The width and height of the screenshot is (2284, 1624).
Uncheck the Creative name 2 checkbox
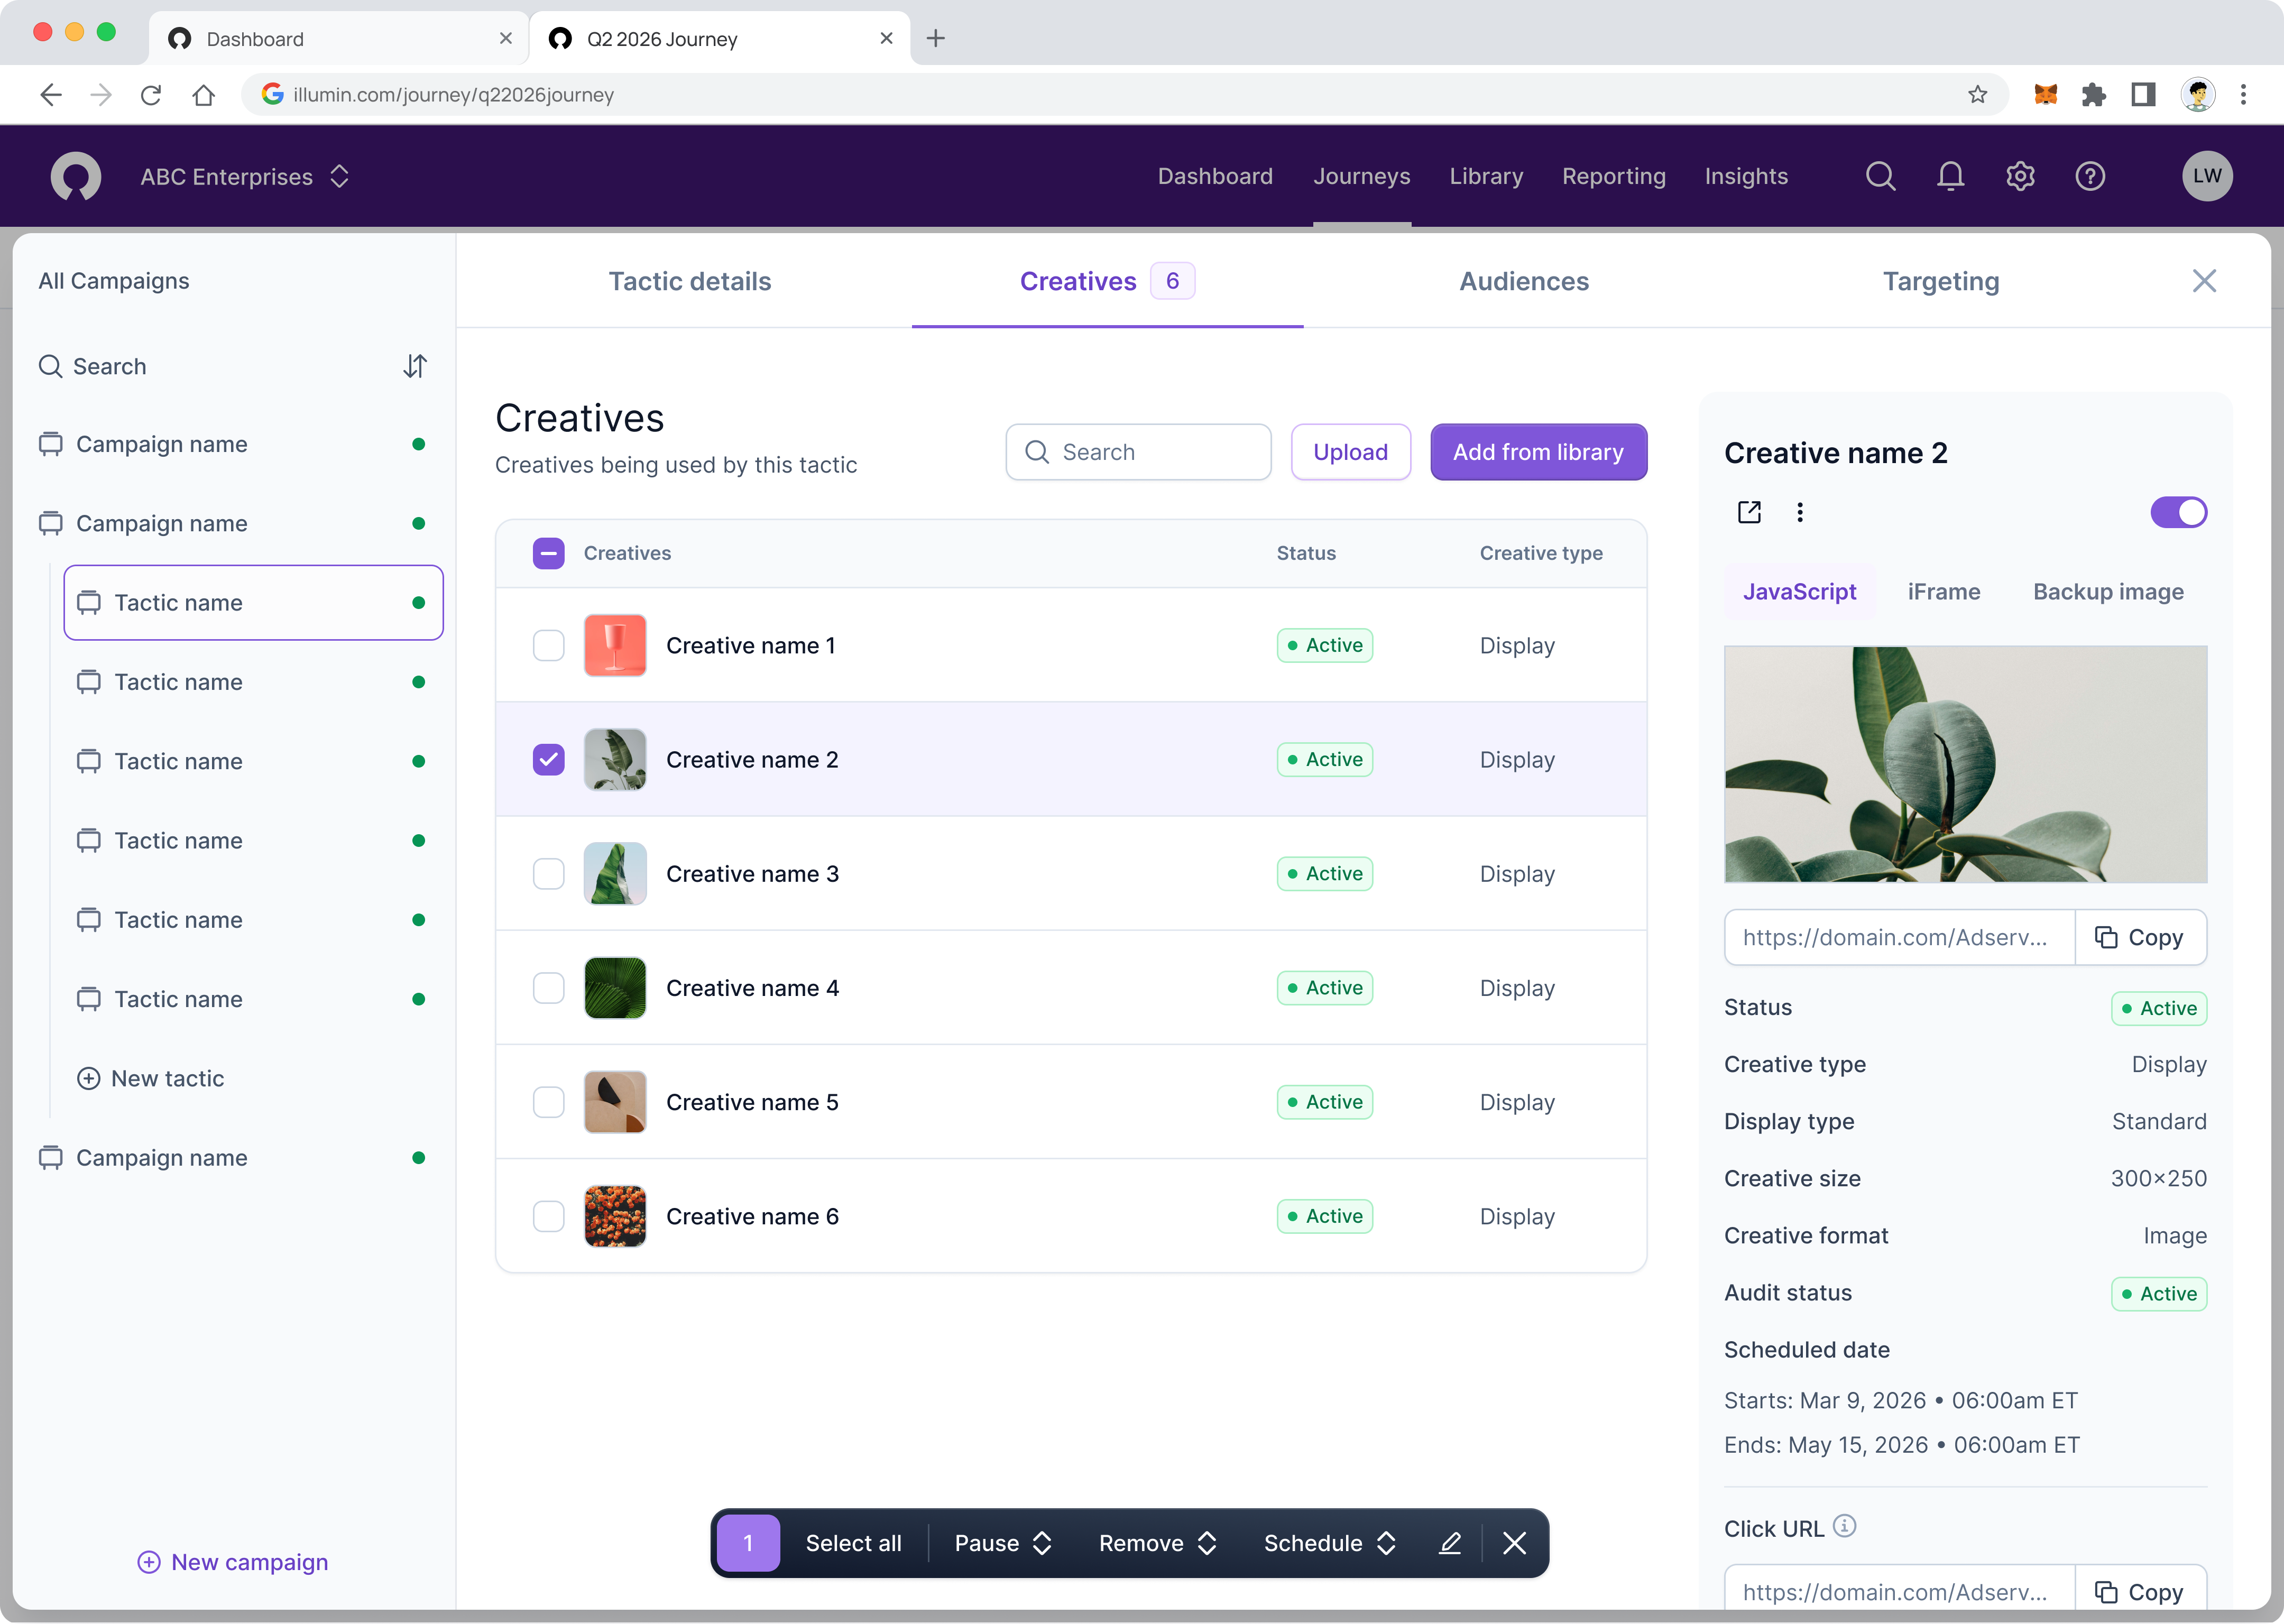549,760
